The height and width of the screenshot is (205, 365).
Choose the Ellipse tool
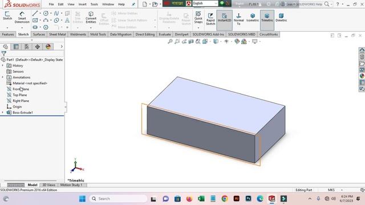[56, 20]
